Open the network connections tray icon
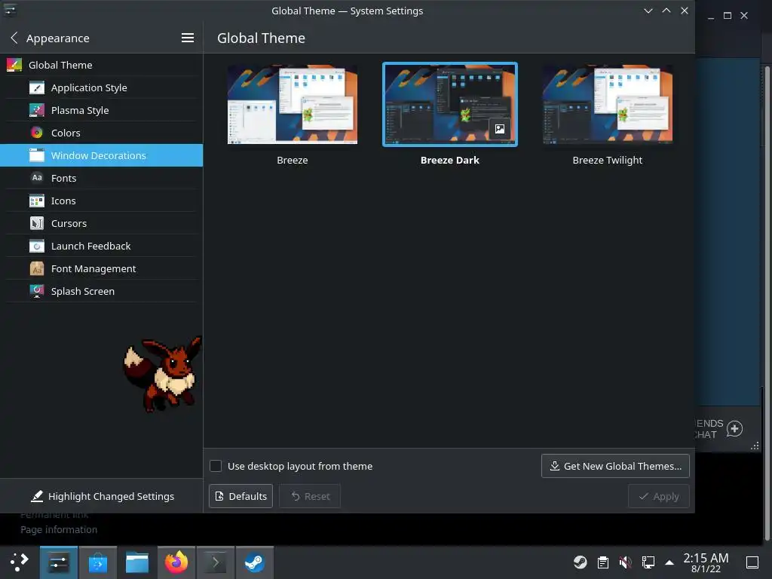This screenshot has width=772, height=579. (648, 562)
